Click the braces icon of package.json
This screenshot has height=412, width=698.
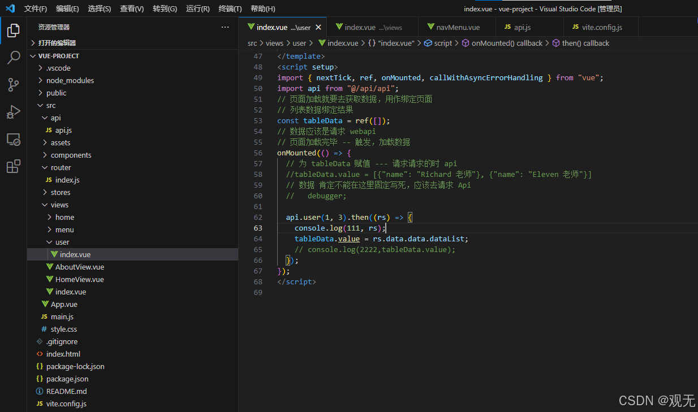coord(40,379)
